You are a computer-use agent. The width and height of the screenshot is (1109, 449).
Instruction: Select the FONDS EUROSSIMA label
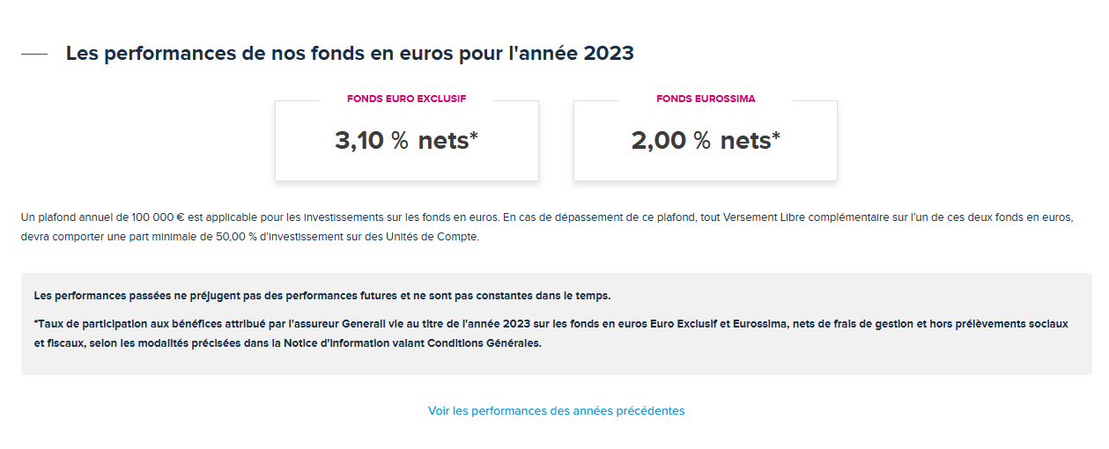706,99
